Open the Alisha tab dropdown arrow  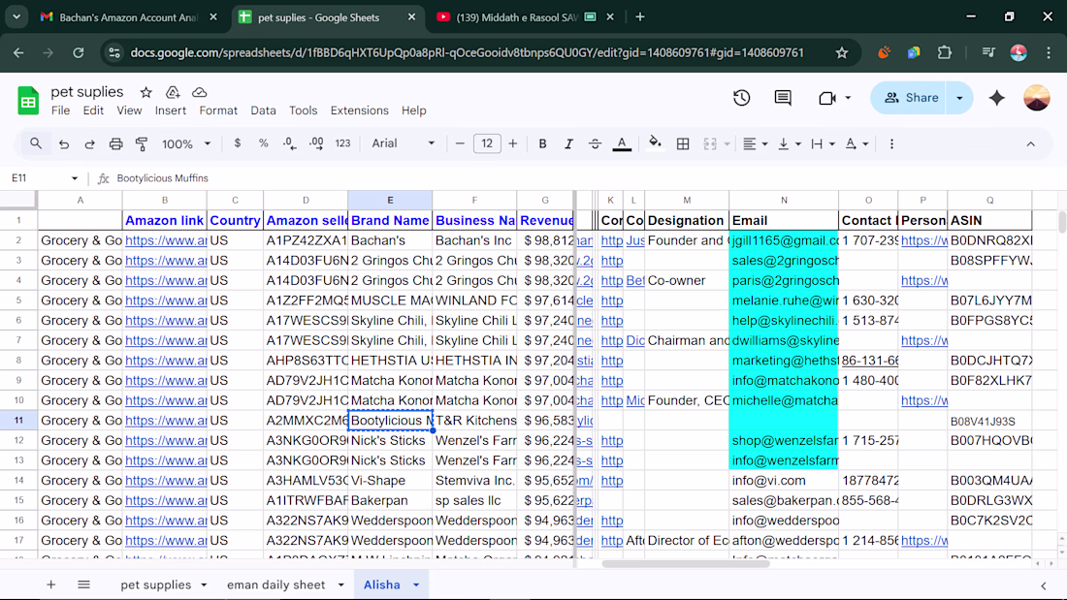416,585
